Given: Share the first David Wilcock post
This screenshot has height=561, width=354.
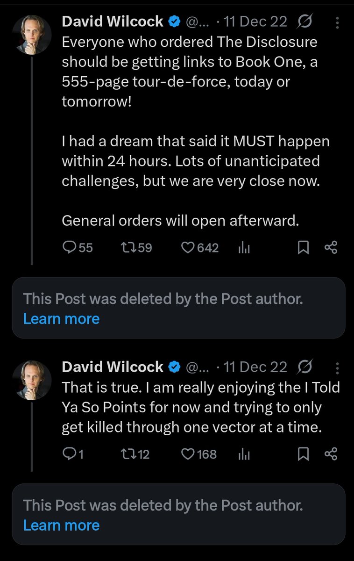Looking at the screenshot, I should 331,247.
